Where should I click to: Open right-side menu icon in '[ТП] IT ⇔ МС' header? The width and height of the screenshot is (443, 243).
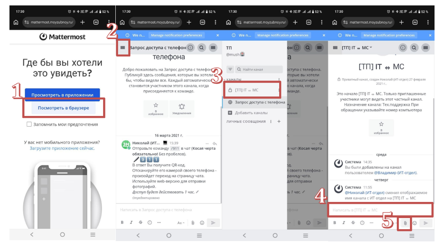point(425,48)
